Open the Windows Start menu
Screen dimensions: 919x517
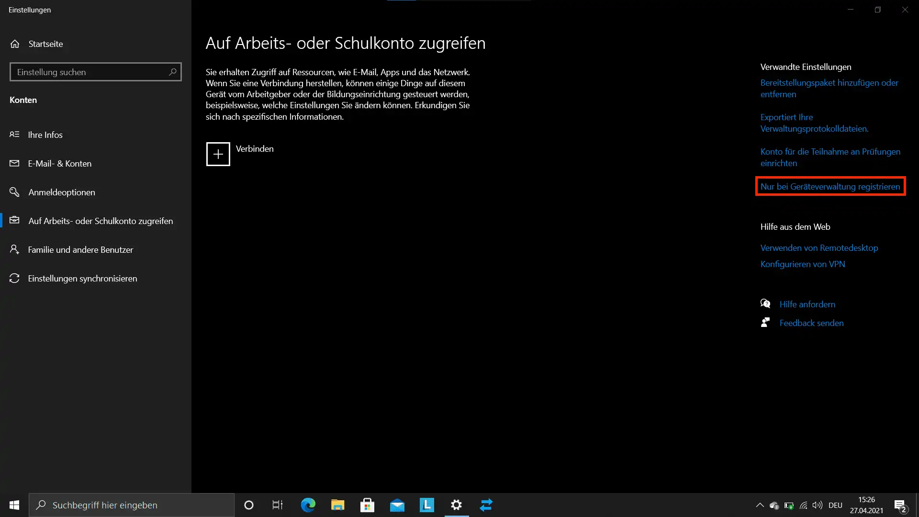click(14, 505)
